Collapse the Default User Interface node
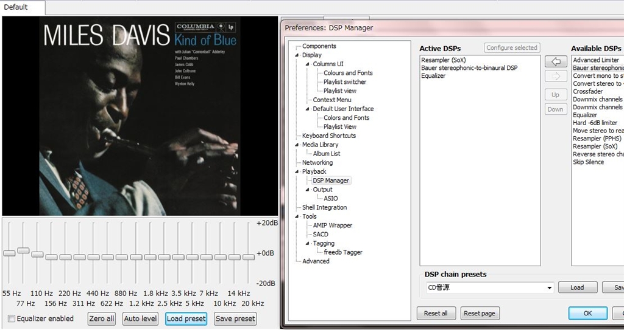 point(307,109)
